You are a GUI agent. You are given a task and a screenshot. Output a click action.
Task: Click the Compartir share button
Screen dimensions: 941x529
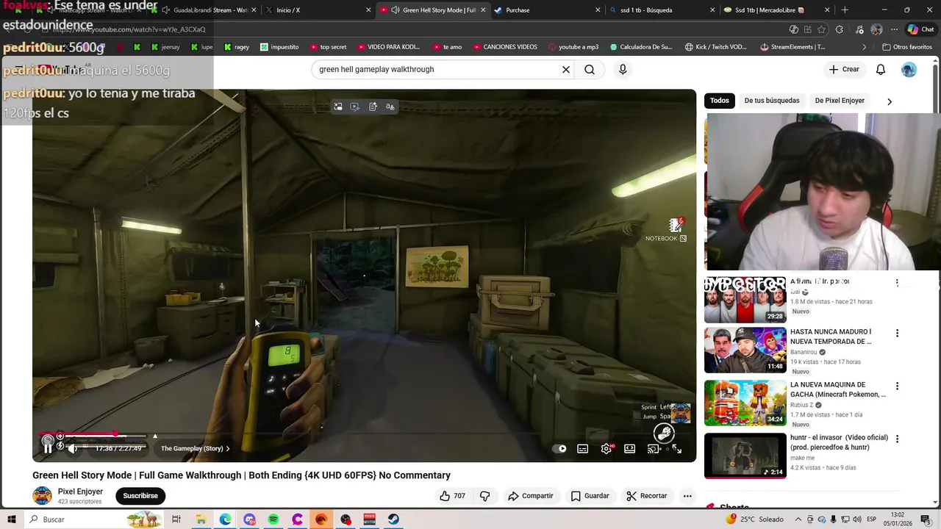pos(530,496)
